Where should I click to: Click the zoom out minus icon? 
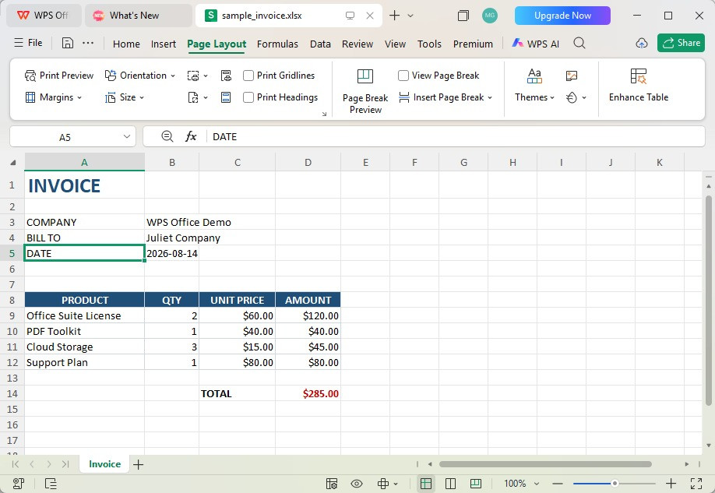tap(557, 484)
